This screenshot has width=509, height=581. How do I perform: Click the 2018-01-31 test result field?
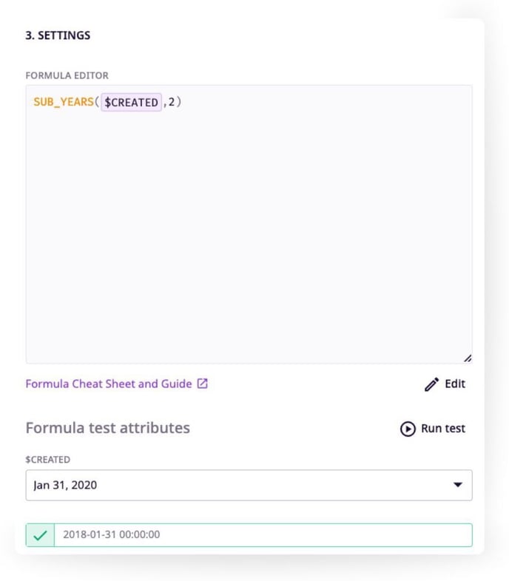click(263, 534)
